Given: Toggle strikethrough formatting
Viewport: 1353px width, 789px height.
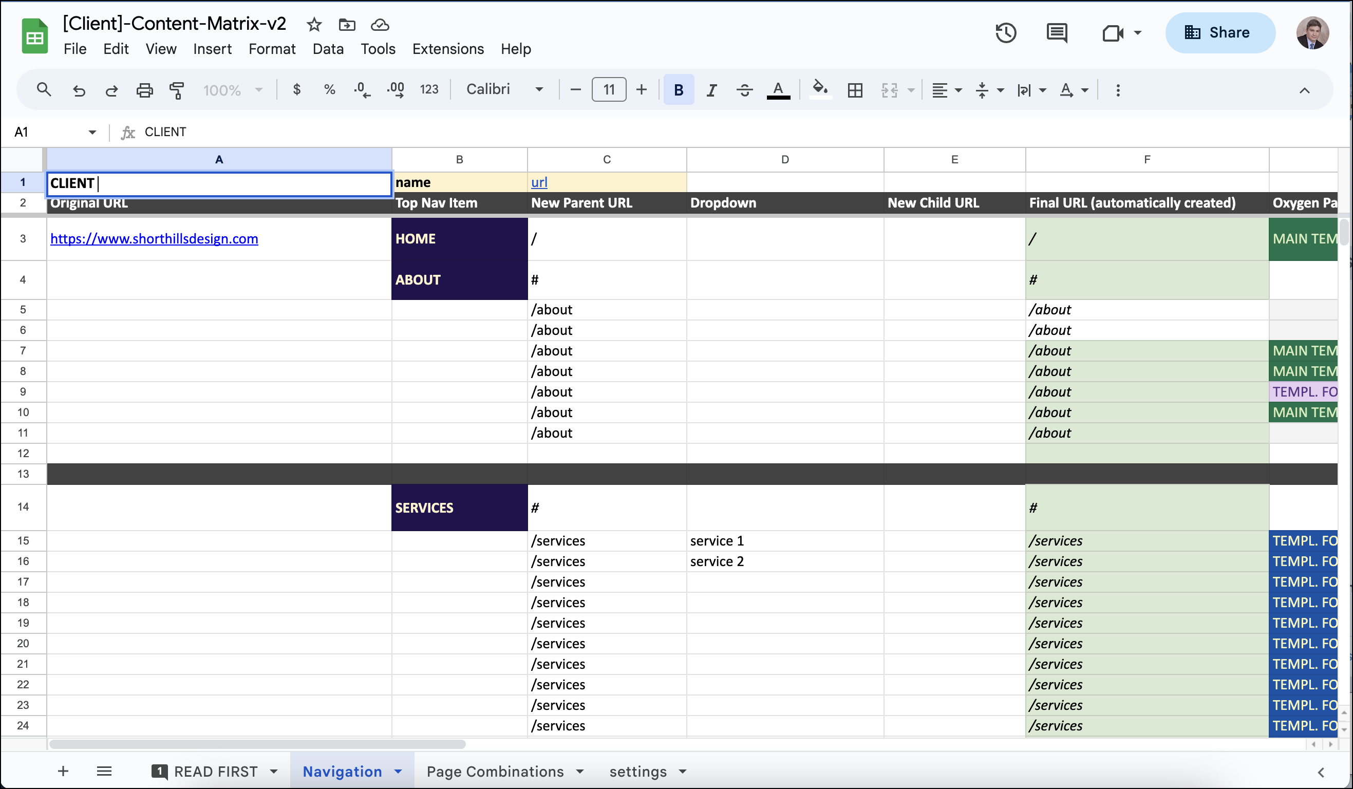Looking at the screenshot, I should point(744,89).
